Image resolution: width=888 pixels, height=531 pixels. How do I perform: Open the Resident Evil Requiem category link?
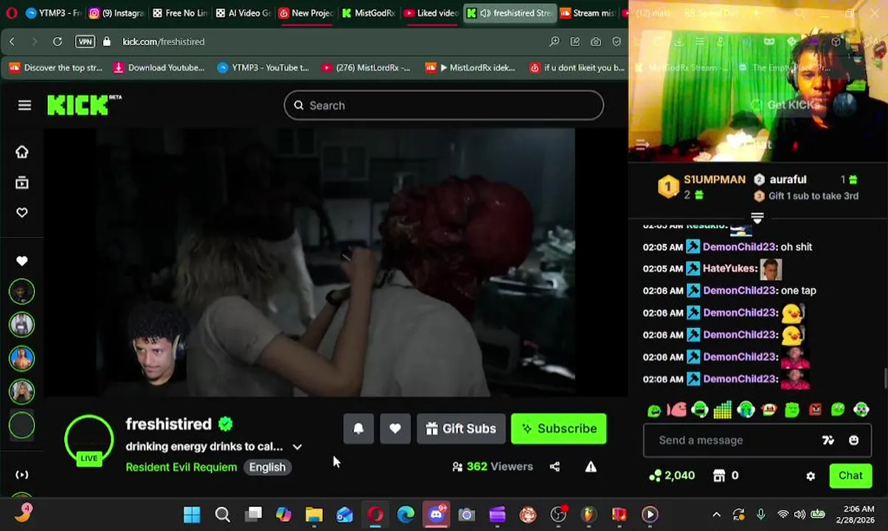[x=181, y=467]
